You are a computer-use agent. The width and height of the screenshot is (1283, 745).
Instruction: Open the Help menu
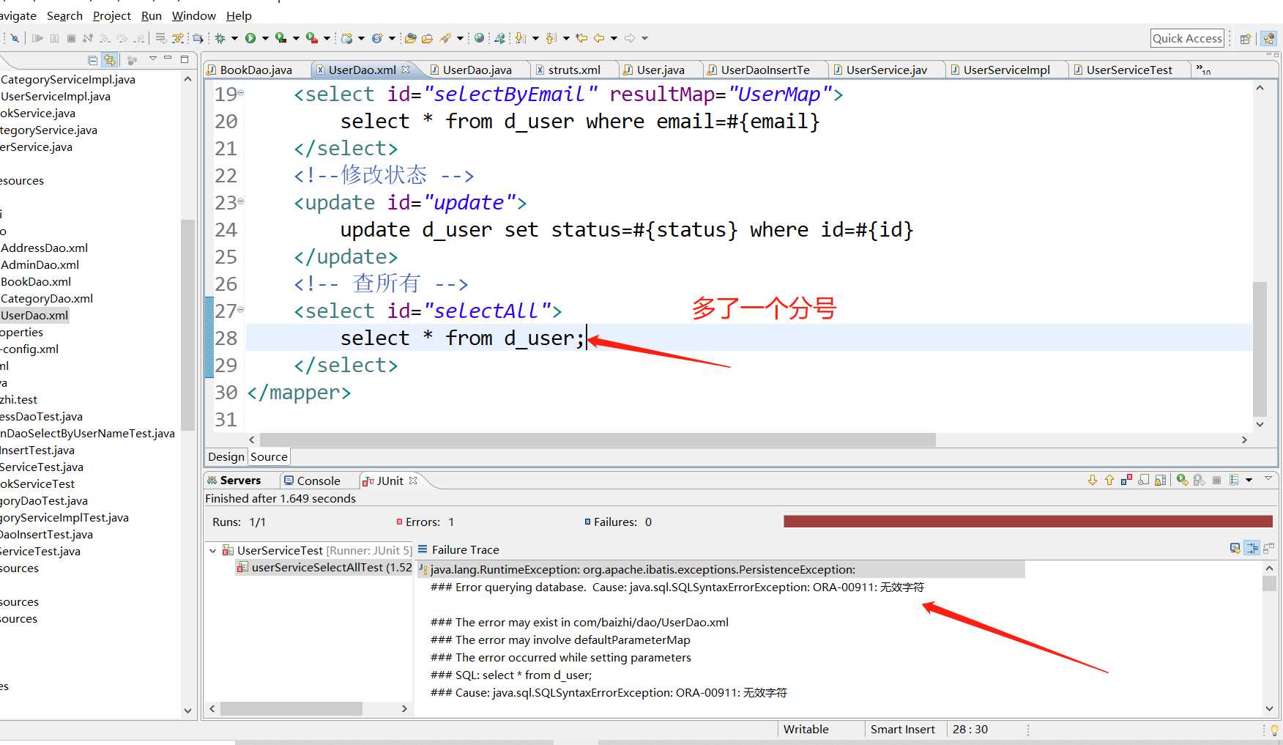point(239,15)
